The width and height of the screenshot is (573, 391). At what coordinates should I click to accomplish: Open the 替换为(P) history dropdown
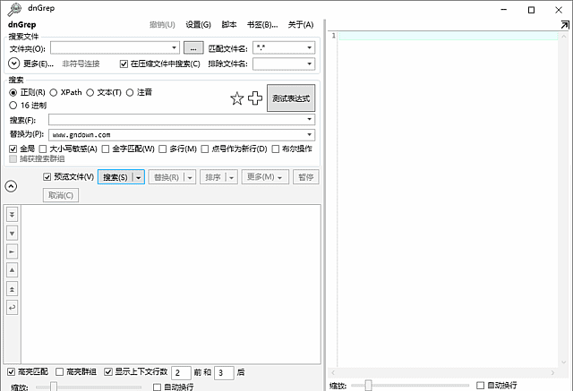coord(309,135)
